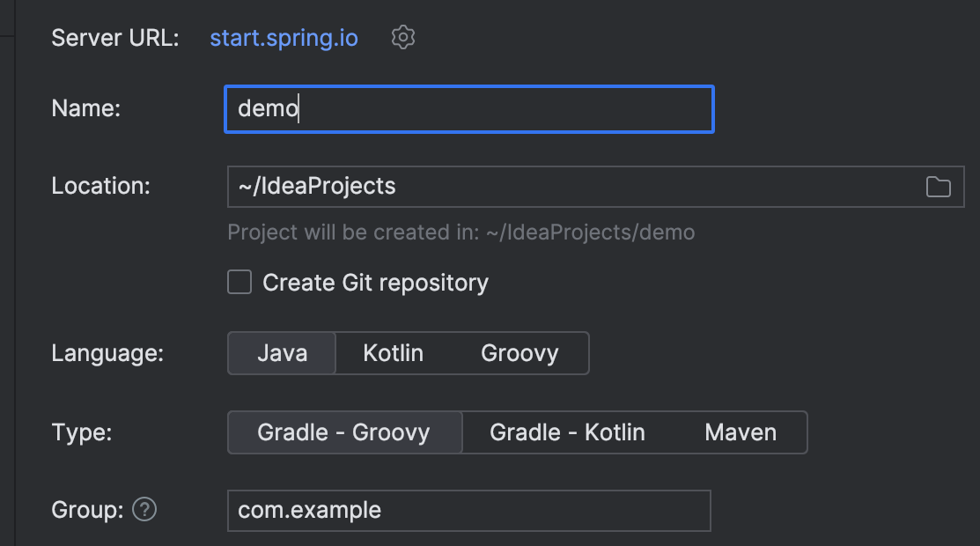Image resolution: width=980 pixels, height=546 pixels.
Task: Click the Location path text field
Action: [x=572, y=187]
